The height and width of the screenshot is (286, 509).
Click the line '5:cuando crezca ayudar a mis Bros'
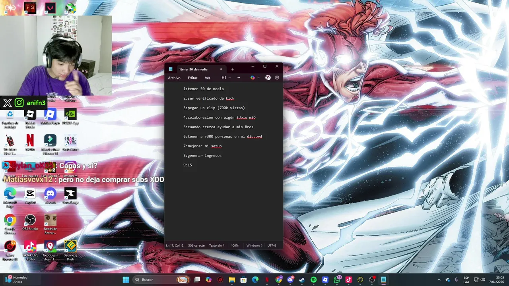tap(218, 127)
